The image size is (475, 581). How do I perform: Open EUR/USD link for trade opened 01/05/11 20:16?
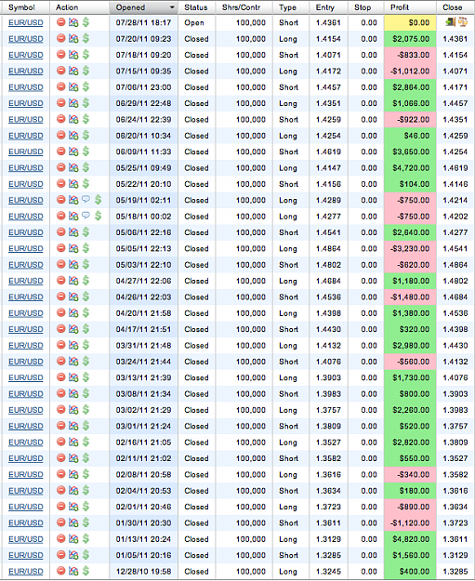click(x=26, y=555)
